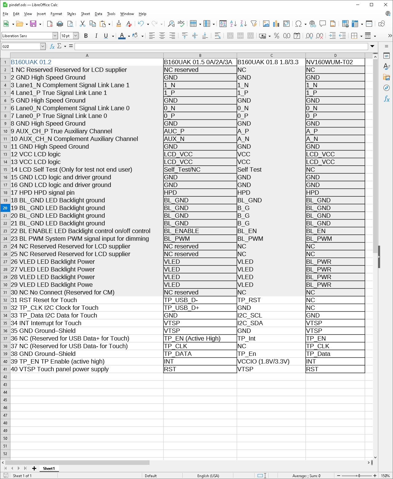The image size is (393, 479).
Task: Open sidebar Gallery deck icon
Action: pyautogui.click(x=387, y=77)
